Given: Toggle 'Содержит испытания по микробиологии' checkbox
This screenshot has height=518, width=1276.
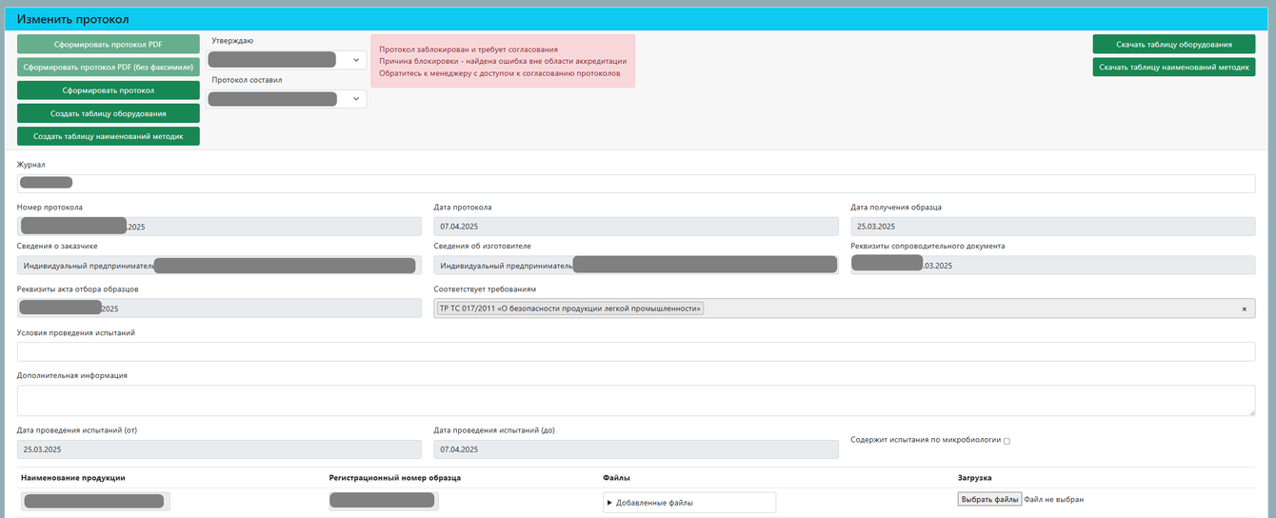Looking at the screenshot, I should [x=1007, y=441].
